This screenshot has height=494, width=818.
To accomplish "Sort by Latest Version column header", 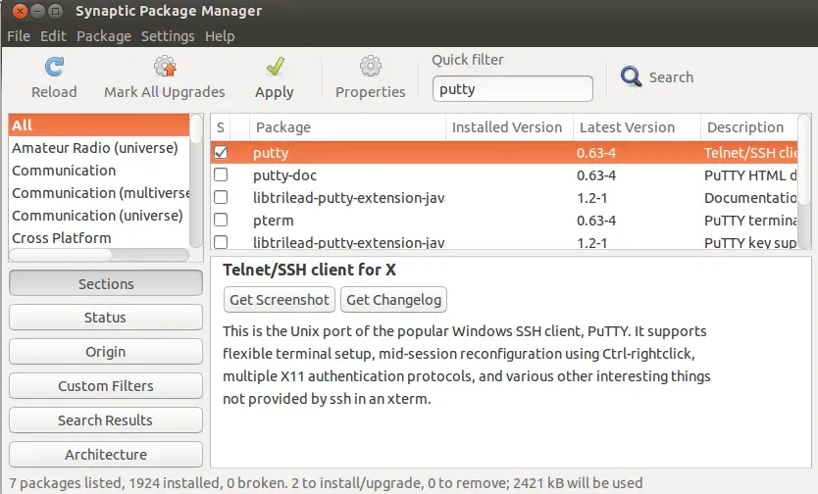I will point(637,127).
